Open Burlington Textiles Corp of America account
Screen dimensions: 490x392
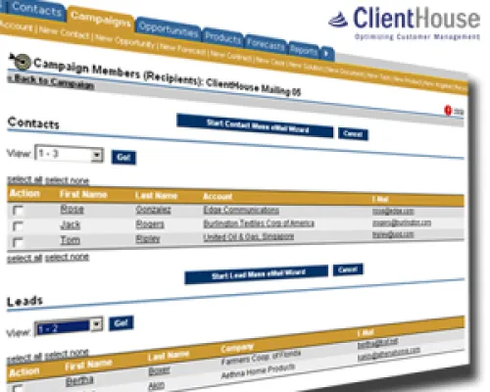tap(259, 223)
